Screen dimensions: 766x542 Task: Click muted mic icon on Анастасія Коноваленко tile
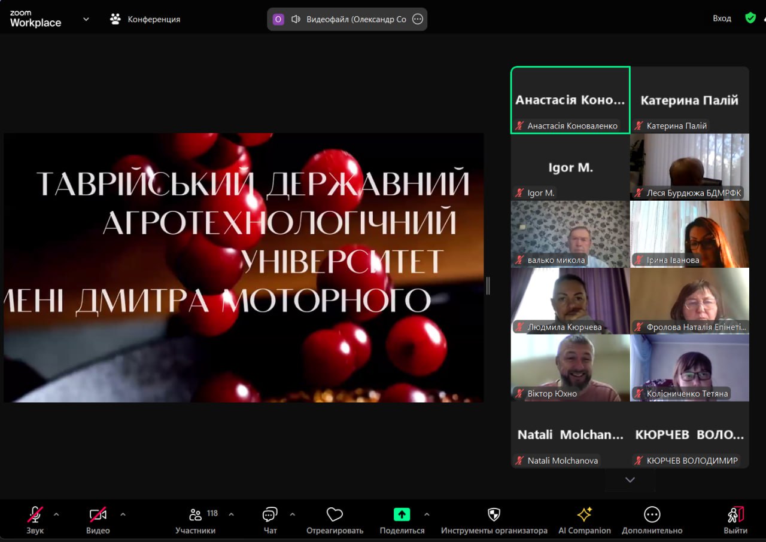coord(519,126)
